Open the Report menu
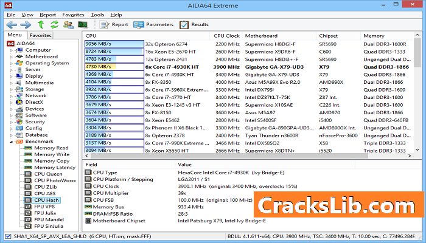Image resolution: width=426 pixels, height=243 pixels. pos(48,15)
